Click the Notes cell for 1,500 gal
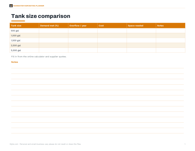The width and height of the screenshot is (195, 151). coord(171,40)
